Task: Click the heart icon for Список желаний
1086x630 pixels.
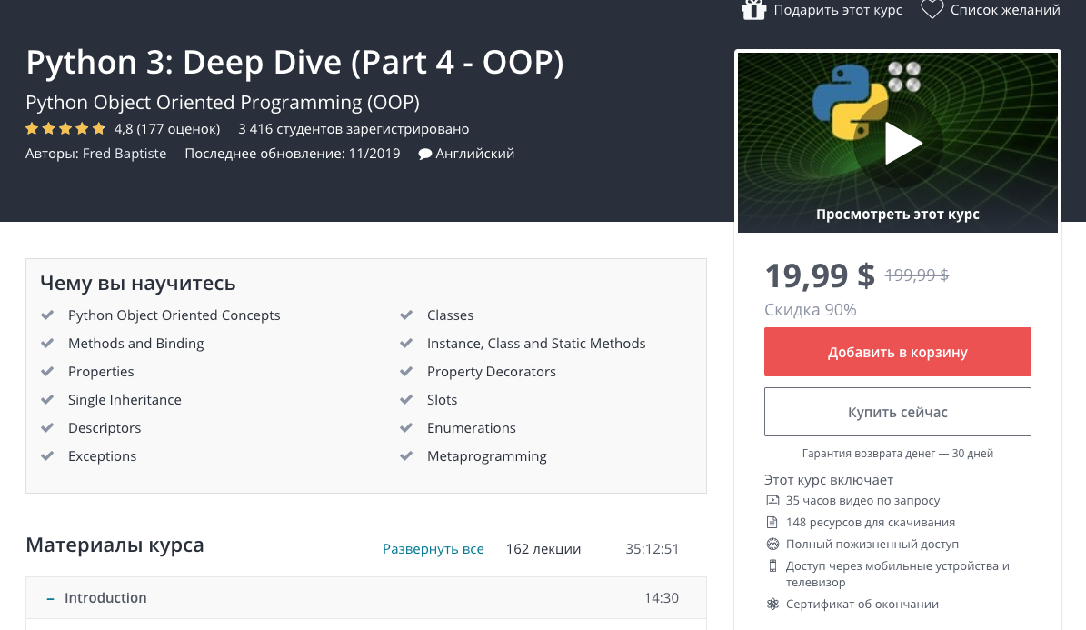Action: (x=932, y=10)
